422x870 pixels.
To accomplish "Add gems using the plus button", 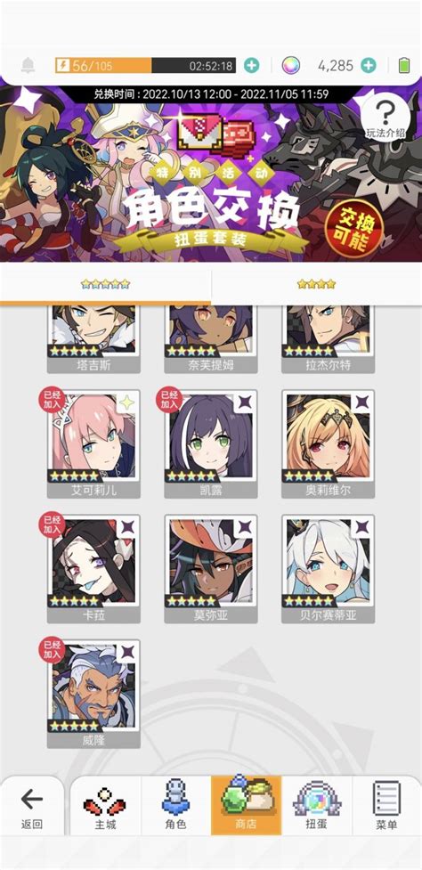I will click(369, 66).
